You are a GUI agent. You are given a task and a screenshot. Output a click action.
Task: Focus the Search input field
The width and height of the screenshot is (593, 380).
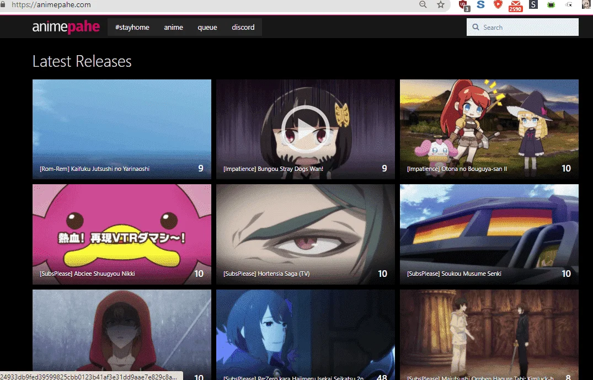(522, 27)
